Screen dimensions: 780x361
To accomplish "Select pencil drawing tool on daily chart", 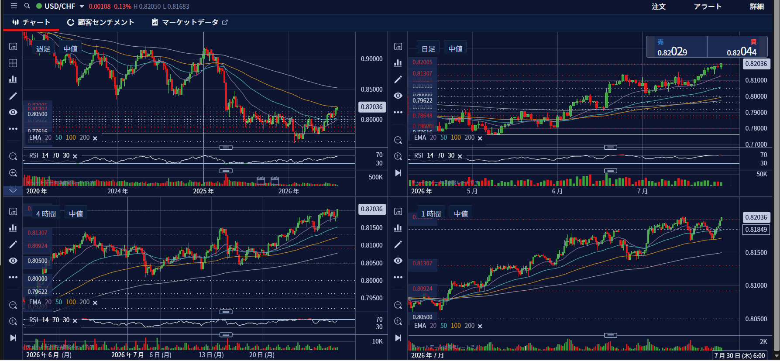I will click(398, 79).
